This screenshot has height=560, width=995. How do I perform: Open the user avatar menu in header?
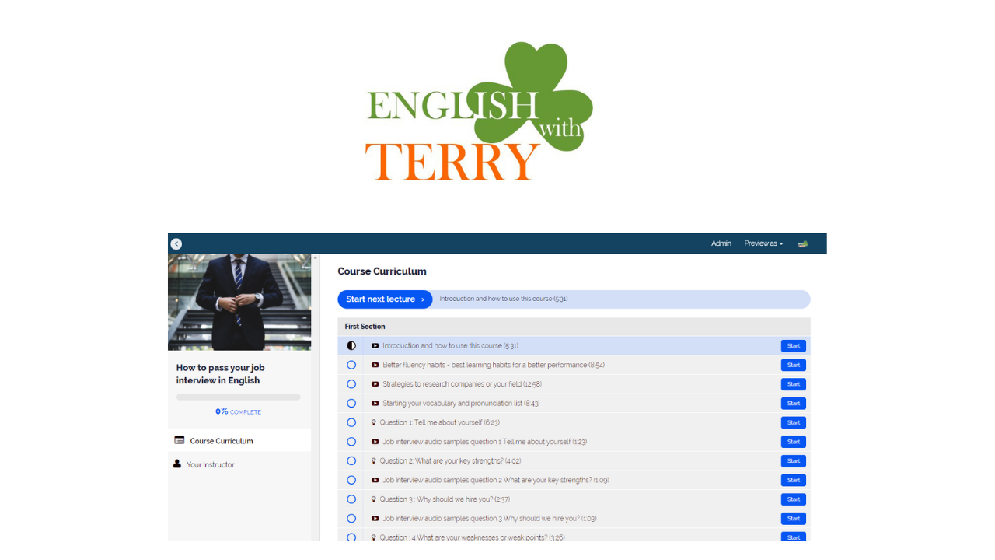803,243
